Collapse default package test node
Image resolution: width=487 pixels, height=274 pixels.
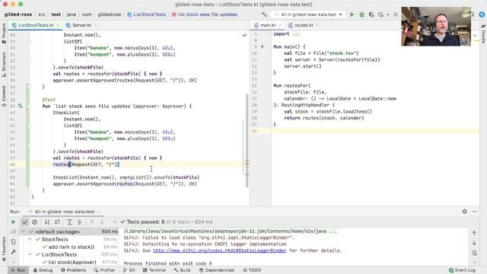point(23,231)
